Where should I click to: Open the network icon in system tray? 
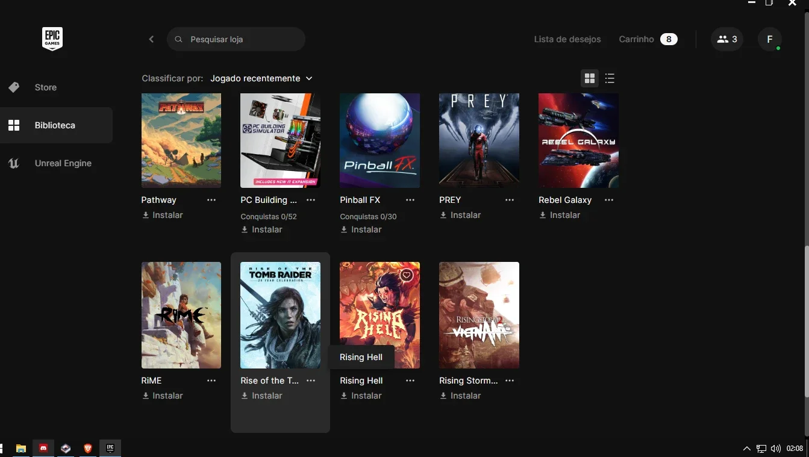tap(761, 449)
